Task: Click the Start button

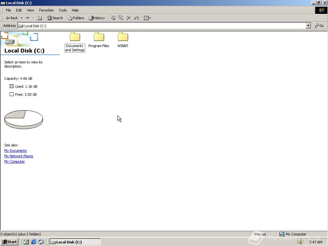Action: [x=9, y=242]
